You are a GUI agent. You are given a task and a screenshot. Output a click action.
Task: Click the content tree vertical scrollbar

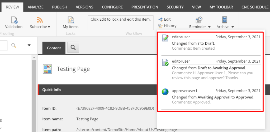pyautogui.click(x=34, y=92)
